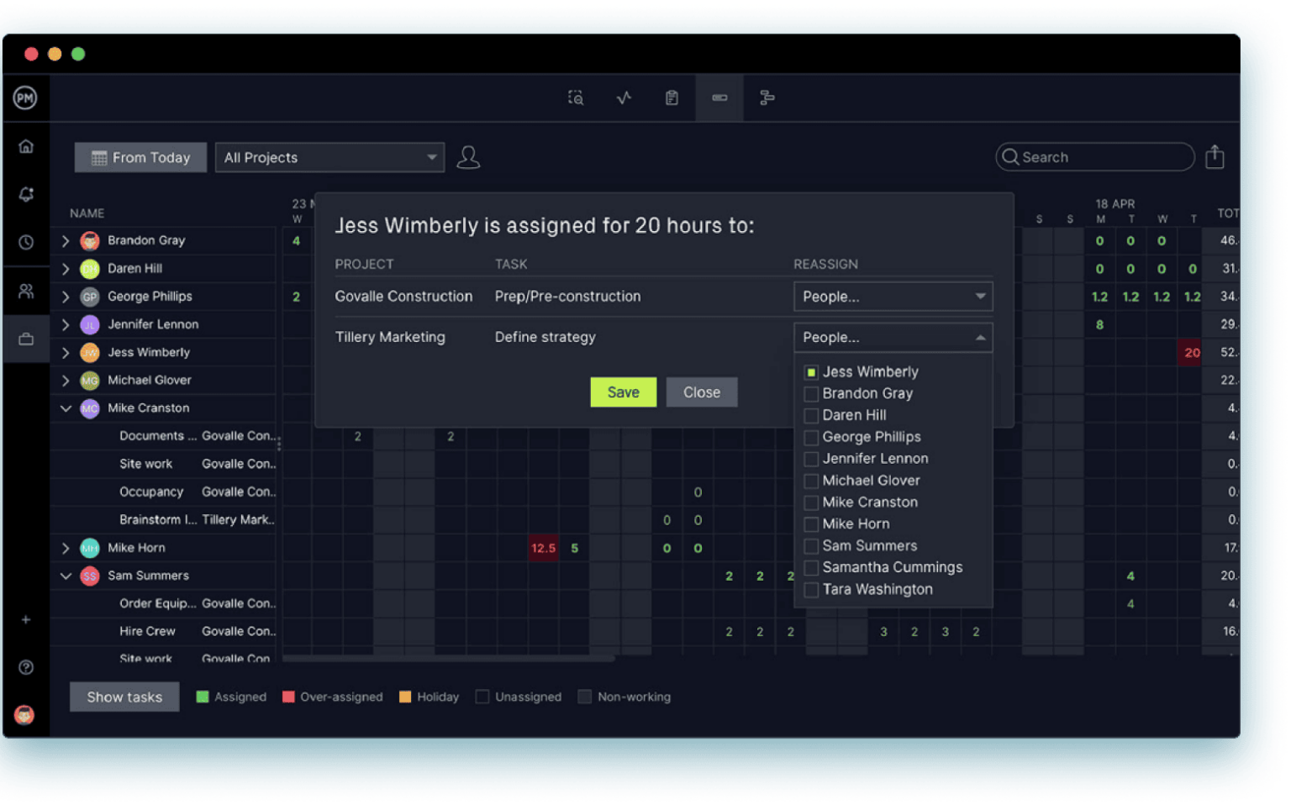This screenshot has height=805, width=1291.
Task: Select Tara Washington as the assignee
Action: pos(811,589)
